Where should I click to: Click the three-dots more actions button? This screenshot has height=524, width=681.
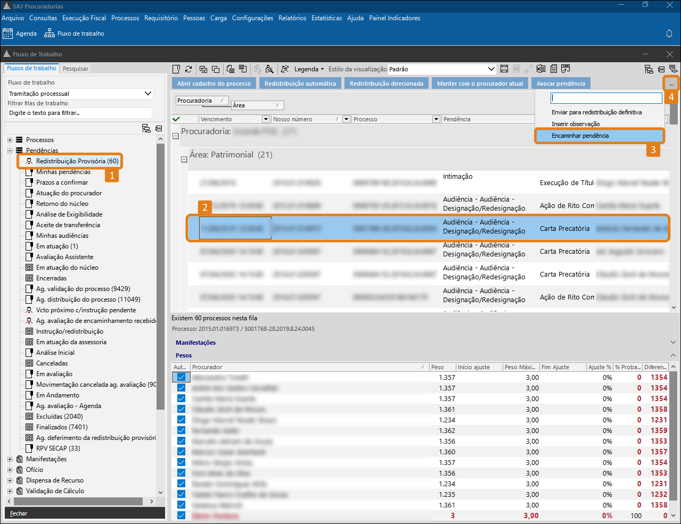click(671, 84)
